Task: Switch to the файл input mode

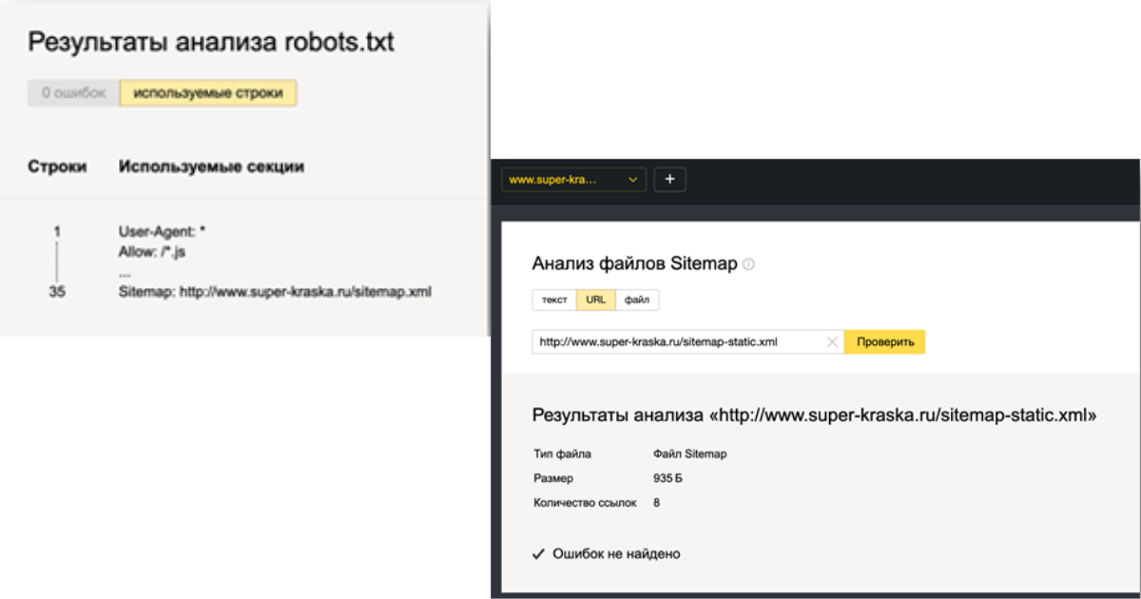Action: pyautogui.click(x=637, y=299)
